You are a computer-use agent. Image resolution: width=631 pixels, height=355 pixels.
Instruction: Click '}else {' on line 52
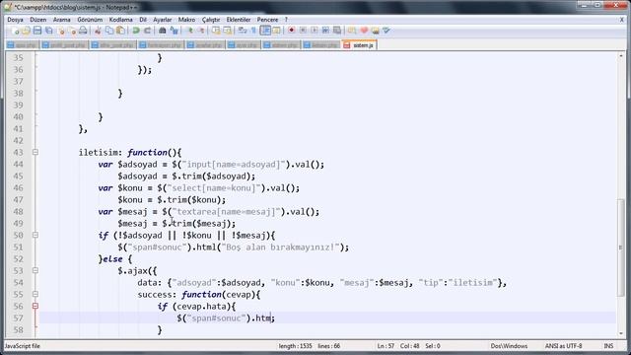coord(115,258)
